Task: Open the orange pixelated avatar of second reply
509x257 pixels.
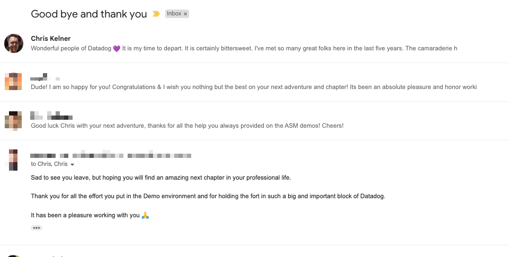Action: [x=13, y=82]
